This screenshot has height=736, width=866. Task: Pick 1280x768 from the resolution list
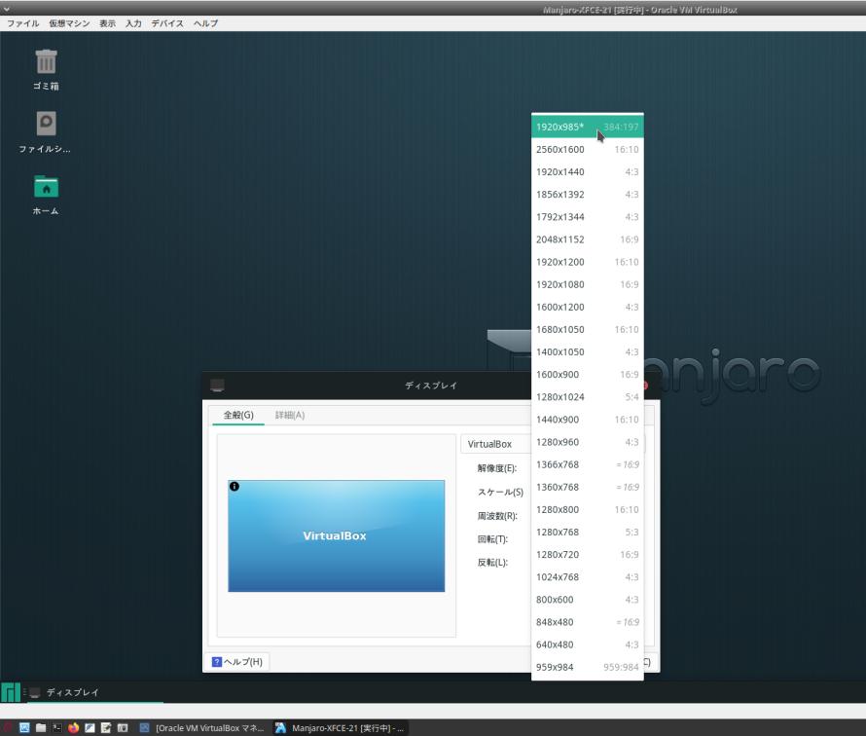click(x=587, y=533)
